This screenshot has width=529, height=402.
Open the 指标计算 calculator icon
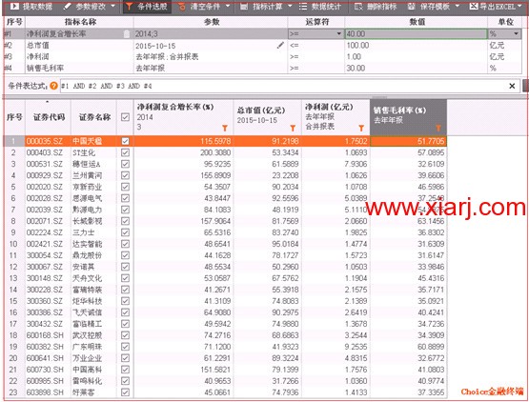coord(244,6)
